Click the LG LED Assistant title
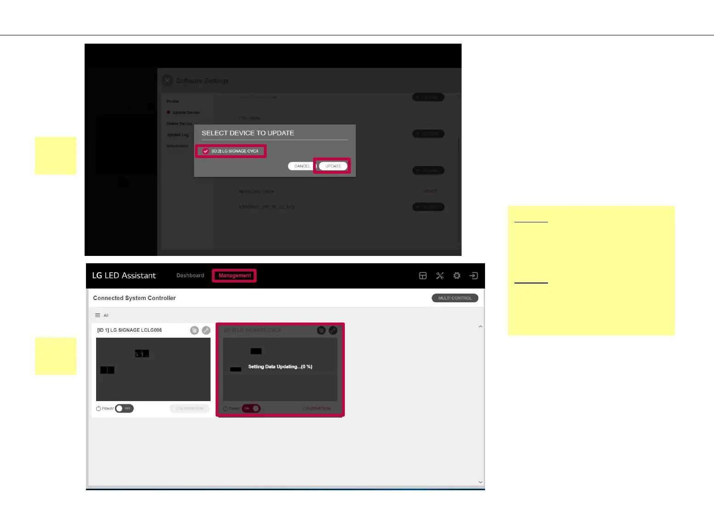This screenshot has width=714, height=521. pyautogui.click(x=124, y=276)
